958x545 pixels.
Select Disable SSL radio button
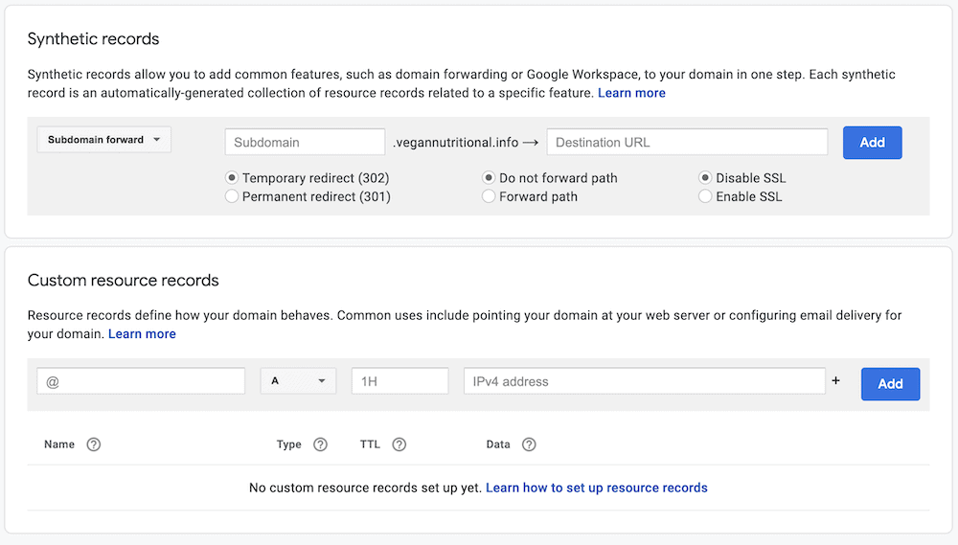coord(705,178)
